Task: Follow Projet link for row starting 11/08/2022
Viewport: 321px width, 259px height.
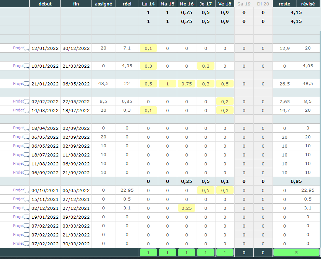Action: pos(18,163)
